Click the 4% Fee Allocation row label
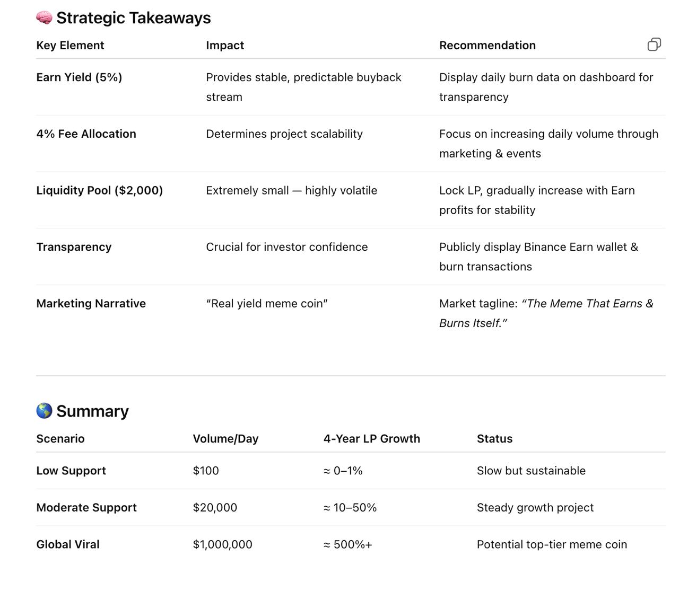The width and height of the screenshot is (679, 591). coord(86,134)
